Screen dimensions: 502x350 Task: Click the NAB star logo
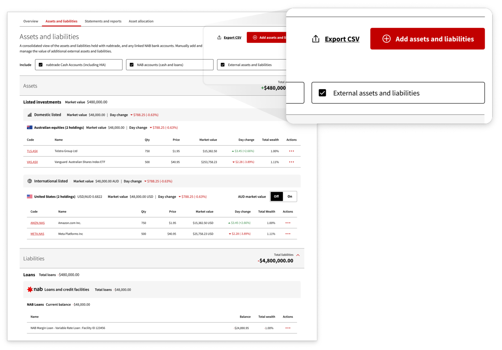pos(30,290)
